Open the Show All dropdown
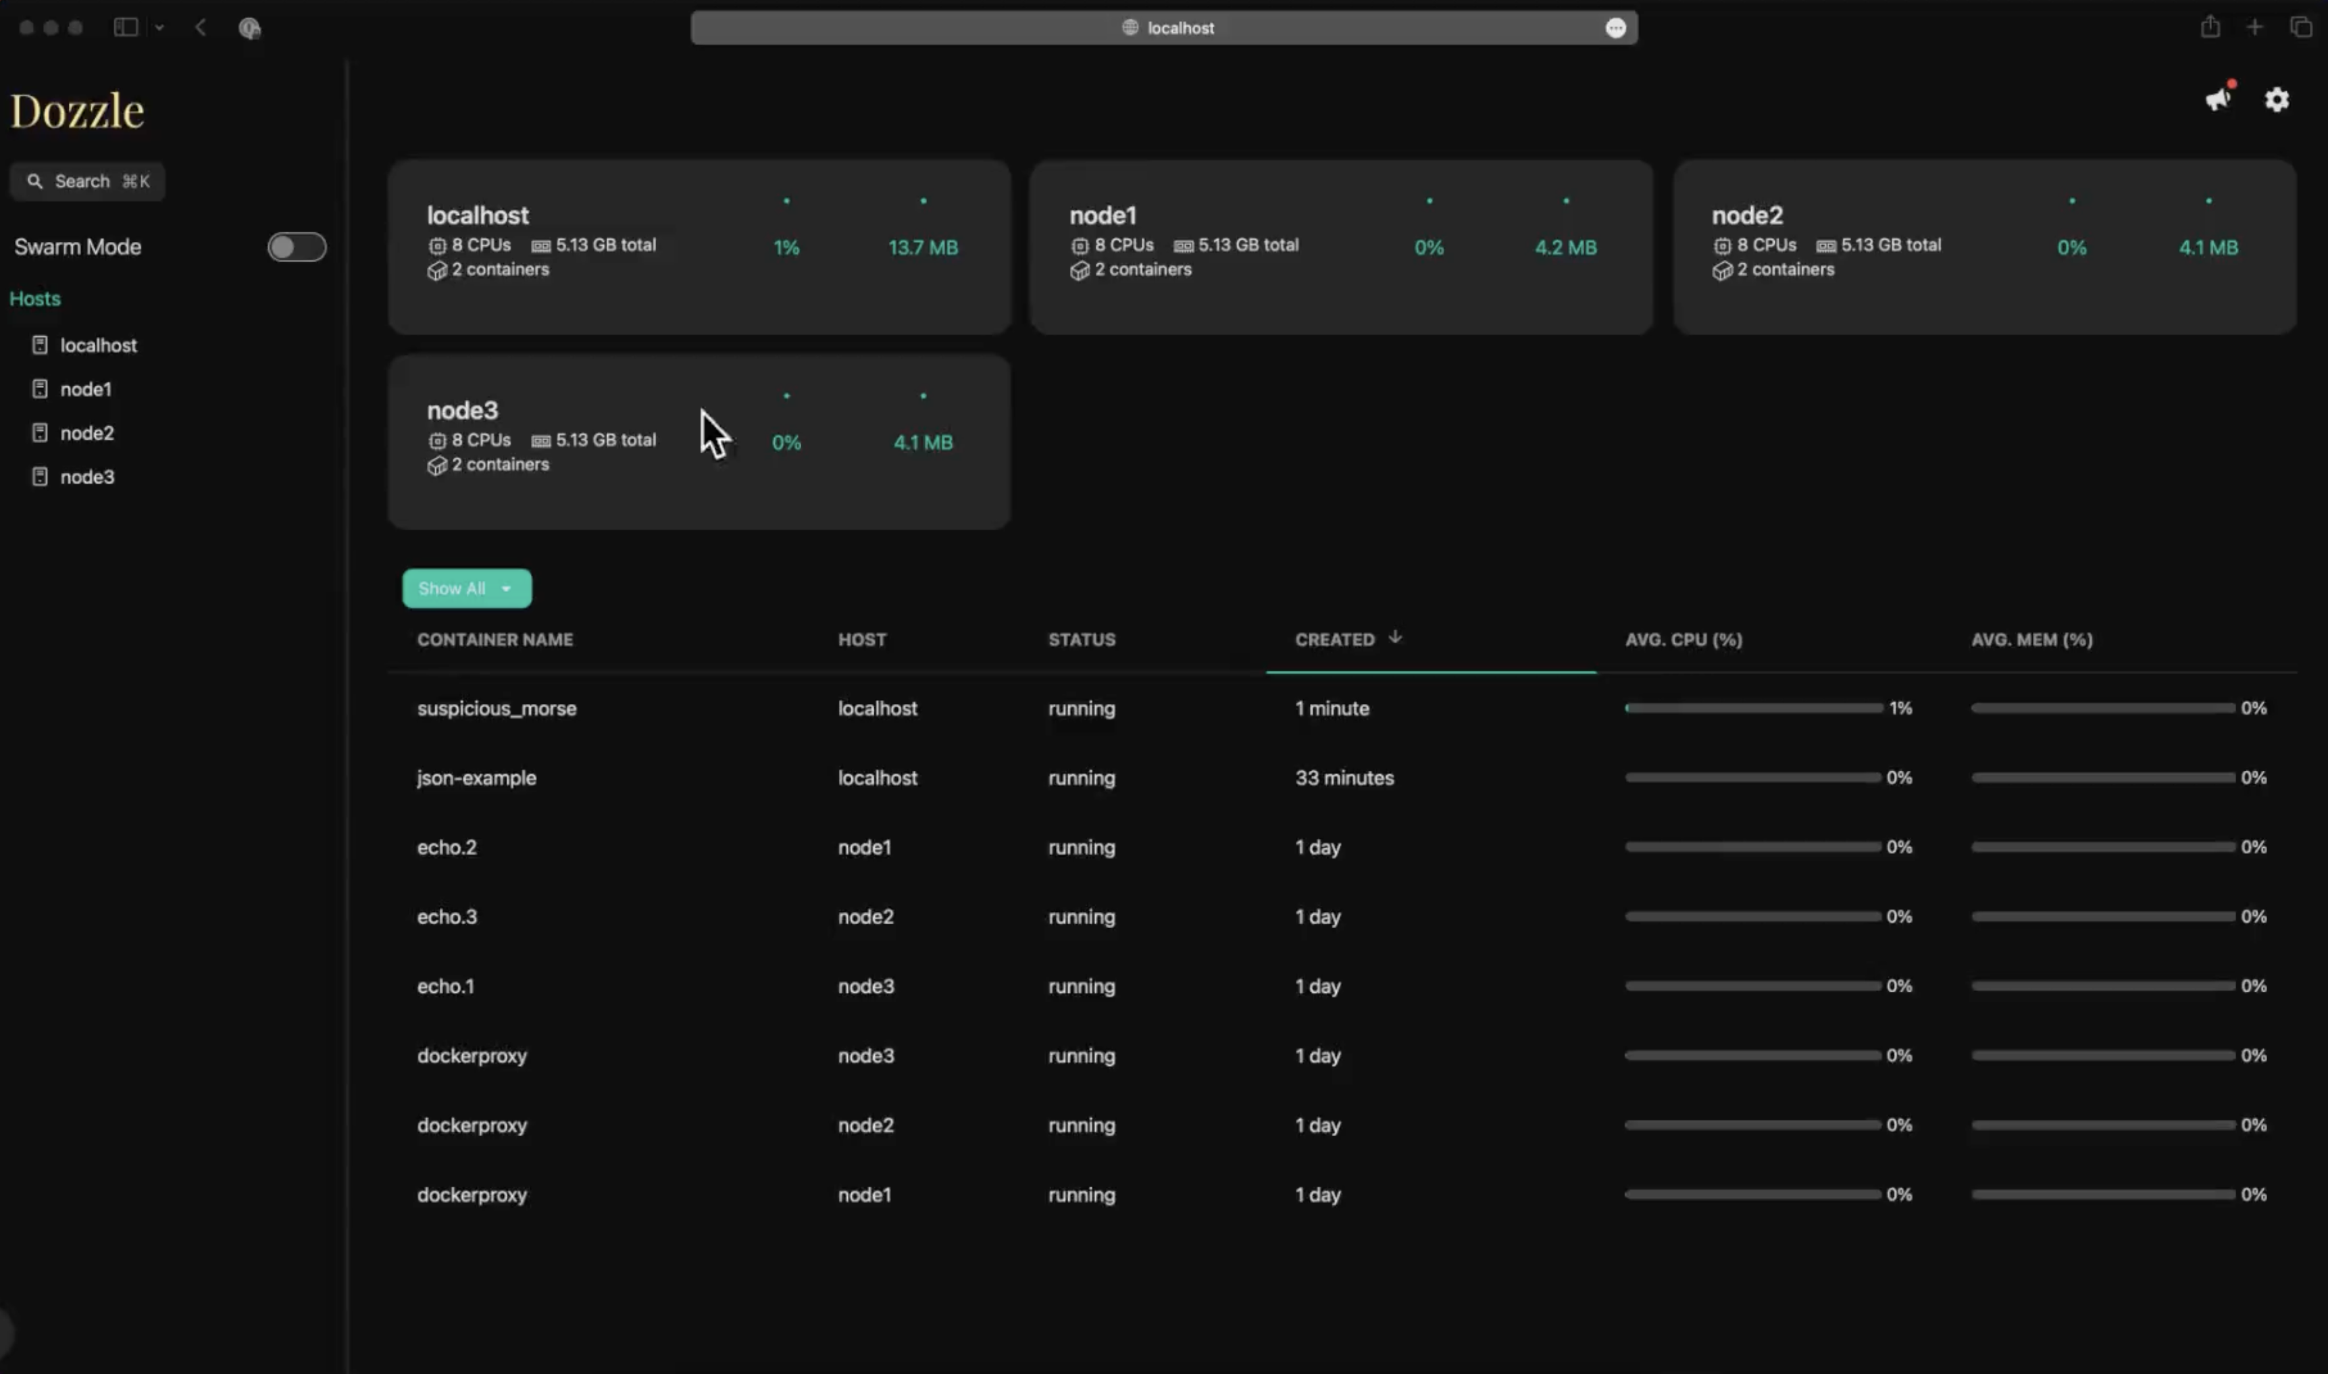The width and height of the screenshot is (2328, 1374). (x=465, y=588)
